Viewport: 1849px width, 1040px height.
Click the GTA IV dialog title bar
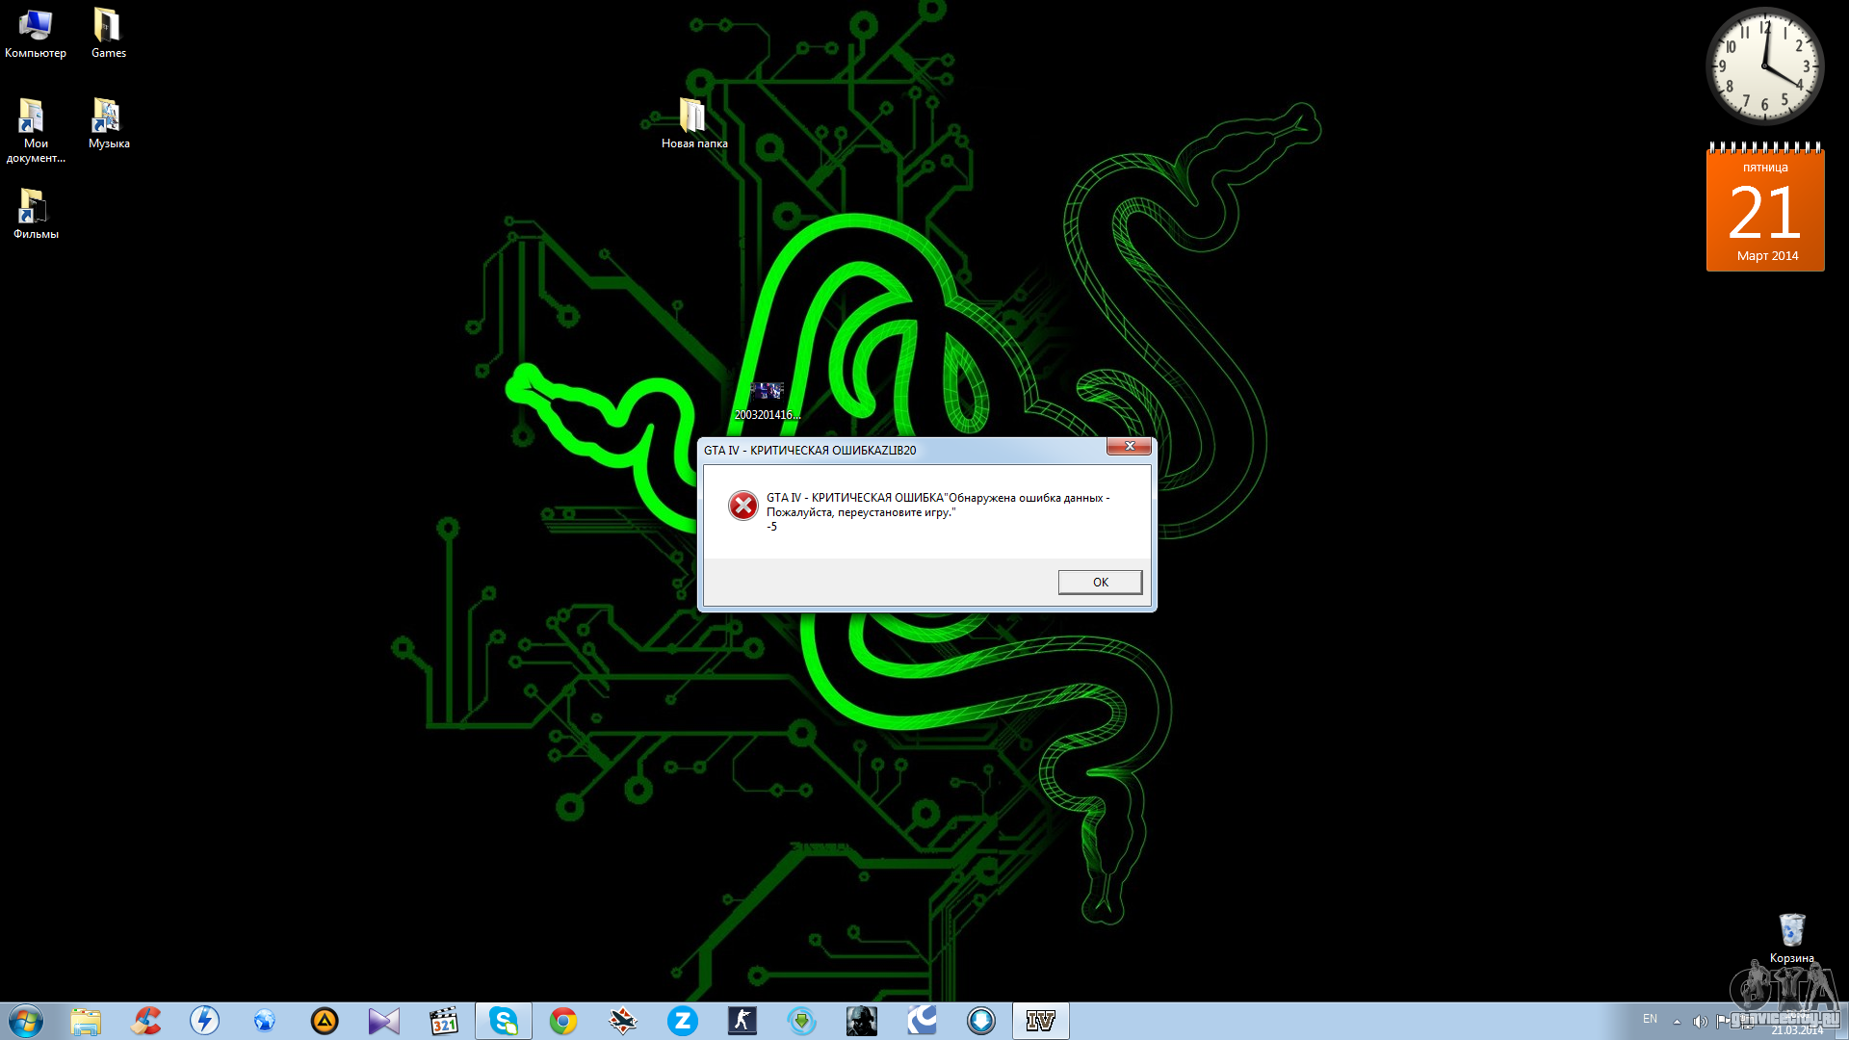click(x=903, y=450)
